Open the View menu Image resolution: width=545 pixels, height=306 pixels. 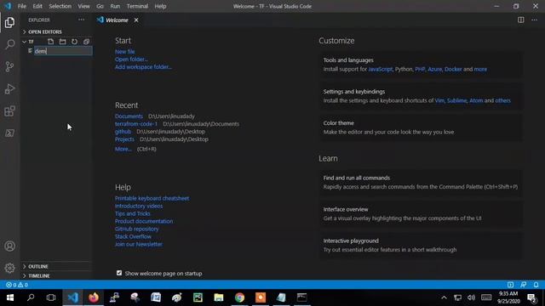coord(83,6)
